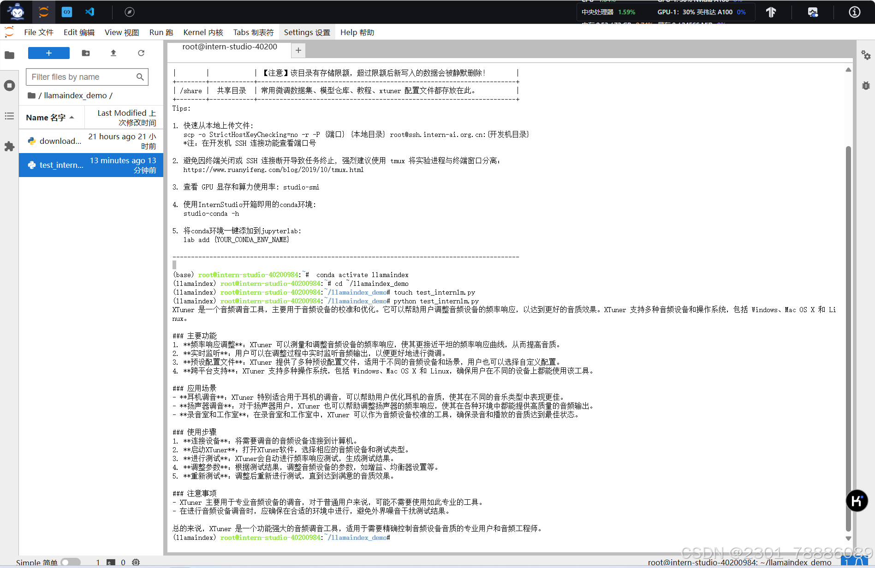Toggle the Name column sort order
Screen dimensions: 875x568
click(x=52, y=117)
